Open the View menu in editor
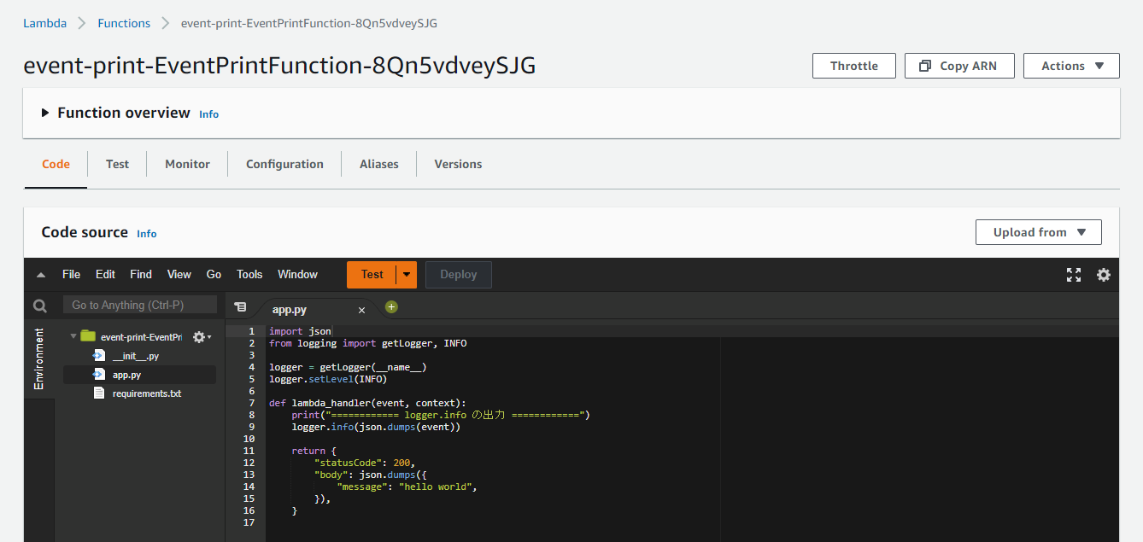Viewport: 1143px width, 542px height. pyautogui.click(x=179, y=274)
